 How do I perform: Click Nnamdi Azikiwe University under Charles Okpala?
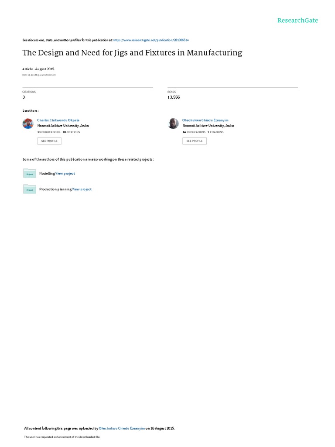[x=63, y=126]
